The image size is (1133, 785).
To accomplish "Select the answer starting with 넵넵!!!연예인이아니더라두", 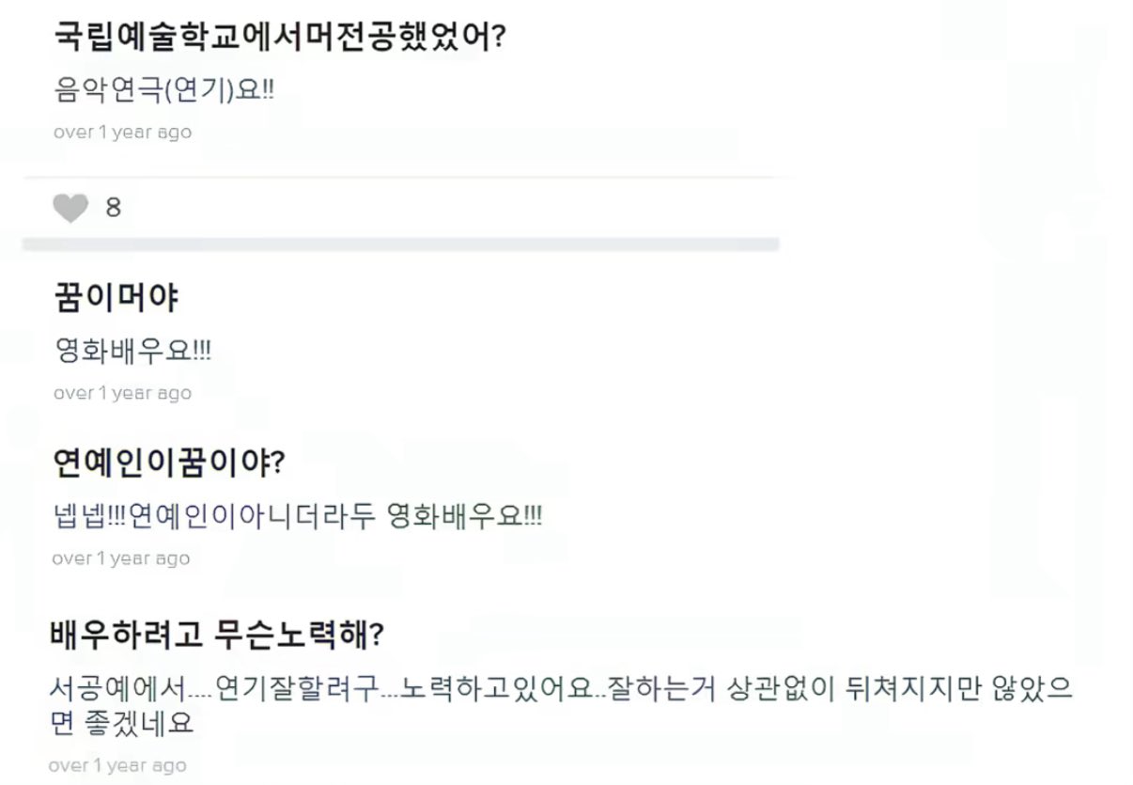I will click(299, 517).
